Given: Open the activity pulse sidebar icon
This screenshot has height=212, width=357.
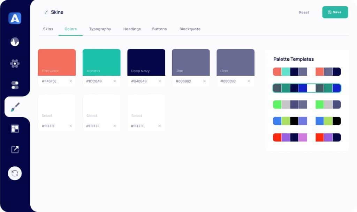Looking at the screenshot, I should pyautogui.click(x=15, y=42).
